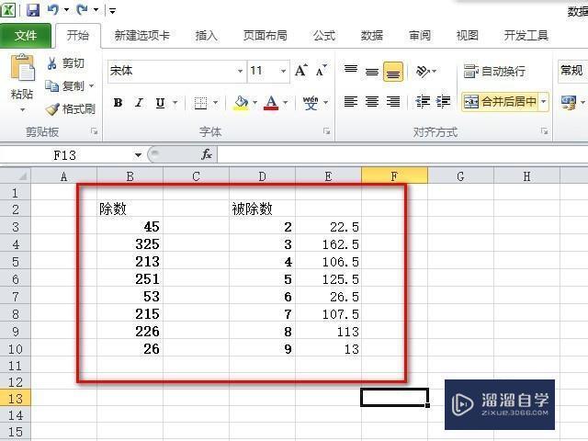Open Clipboard (剪贴板) dialog launcher
This screenshot has width=588, height=441.
94,131
